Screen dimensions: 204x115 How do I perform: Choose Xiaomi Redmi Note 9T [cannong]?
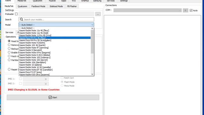(55, 48)
